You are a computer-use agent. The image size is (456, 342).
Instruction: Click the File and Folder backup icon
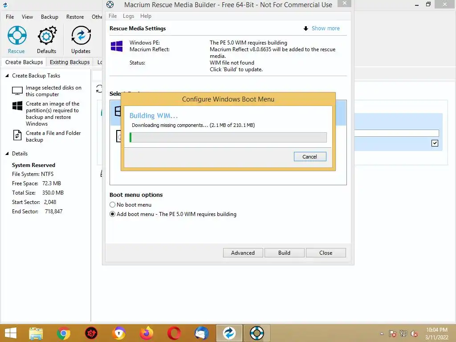(17, 135)
